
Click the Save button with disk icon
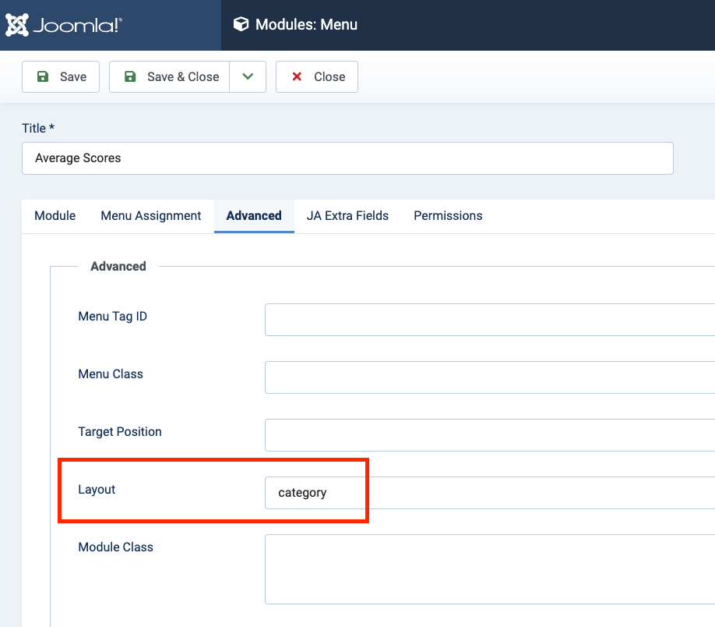click(61, 76)
